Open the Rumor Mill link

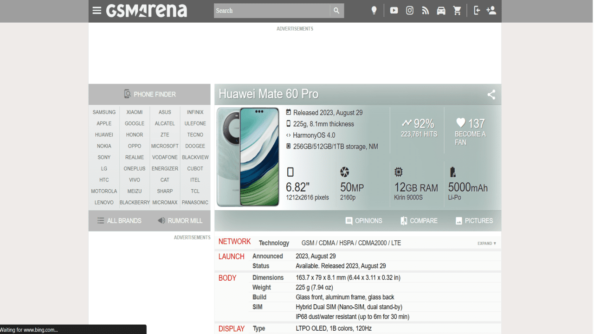[x=180, y=221]
